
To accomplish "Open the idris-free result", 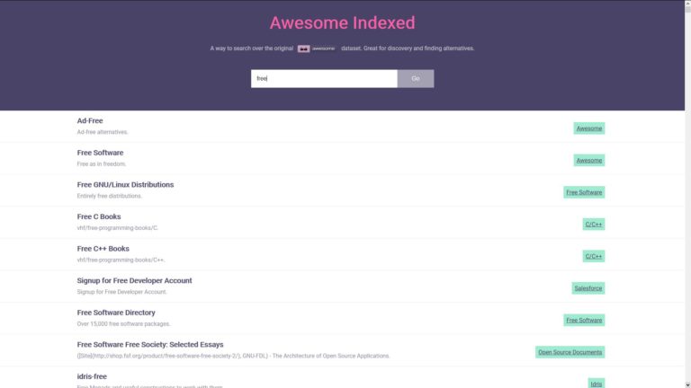I will point(92,376).
